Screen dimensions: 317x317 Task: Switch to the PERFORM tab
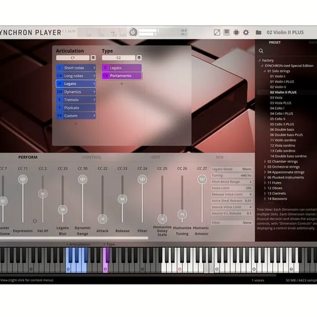tap(28, 157)
